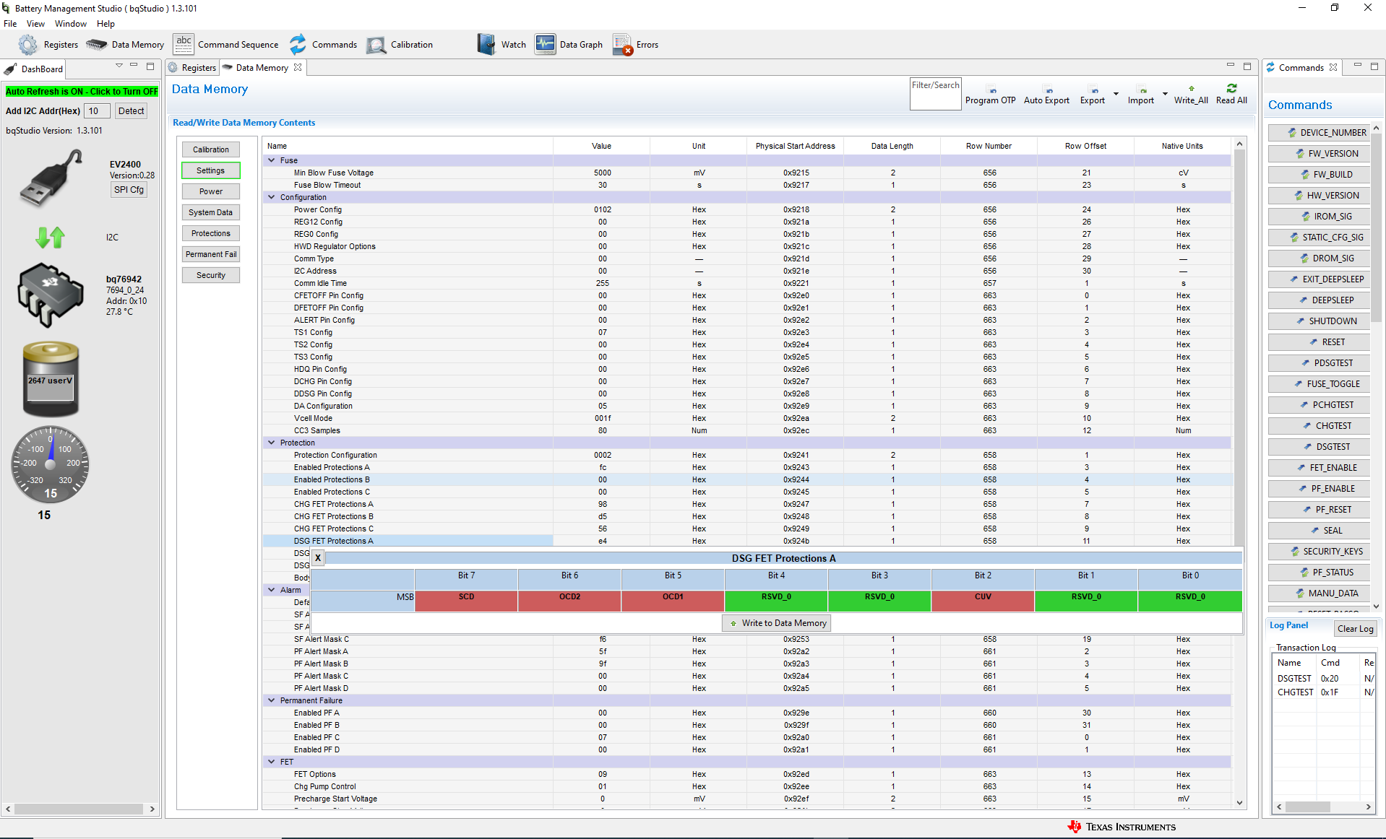Image resolution: width=1386 pixels, height=839 pixels.
Task: Open the Export dropdown arrow
Action: pyautogui.click(x=1116, y=94)
